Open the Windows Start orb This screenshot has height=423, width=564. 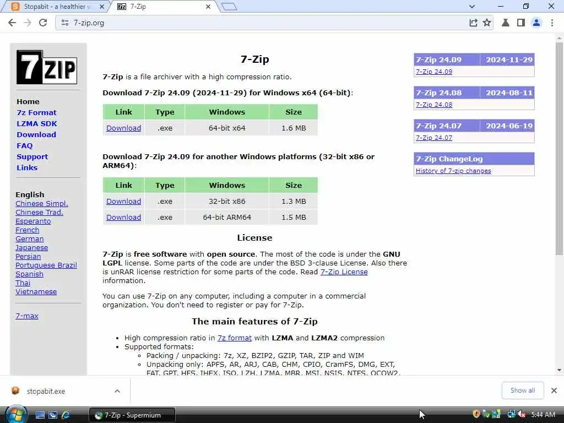pos(16,414)
